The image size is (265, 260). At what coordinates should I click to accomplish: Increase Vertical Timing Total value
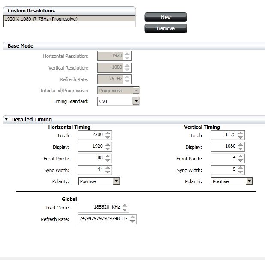pyautogui.click(x=241, y=133)
